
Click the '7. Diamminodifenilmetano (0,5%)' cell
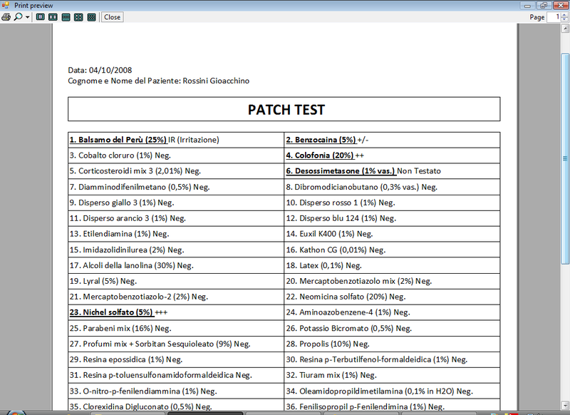click(x=176, y=187)
